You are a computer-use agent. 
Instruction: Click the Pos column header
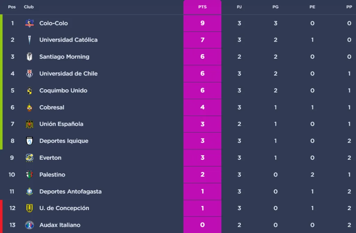(x=12, y=7)
